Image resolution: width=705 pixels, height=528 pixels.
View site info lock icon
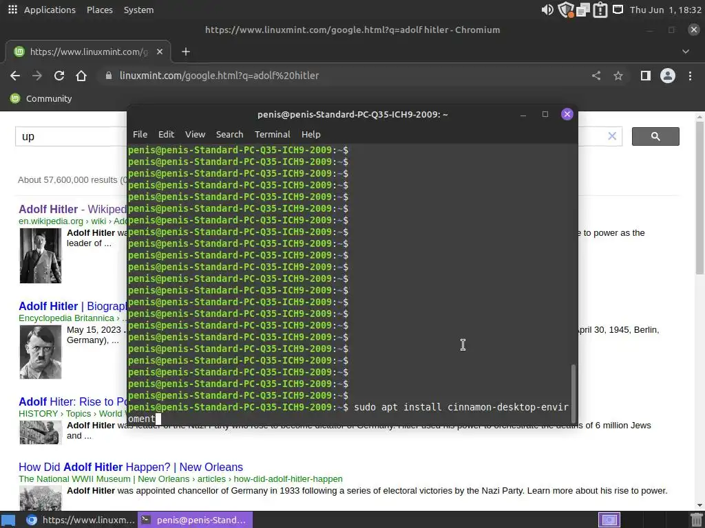108,76
